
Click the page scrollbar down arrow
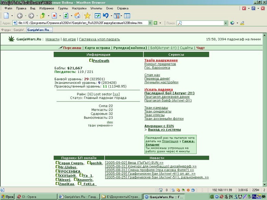coord(265,184)
